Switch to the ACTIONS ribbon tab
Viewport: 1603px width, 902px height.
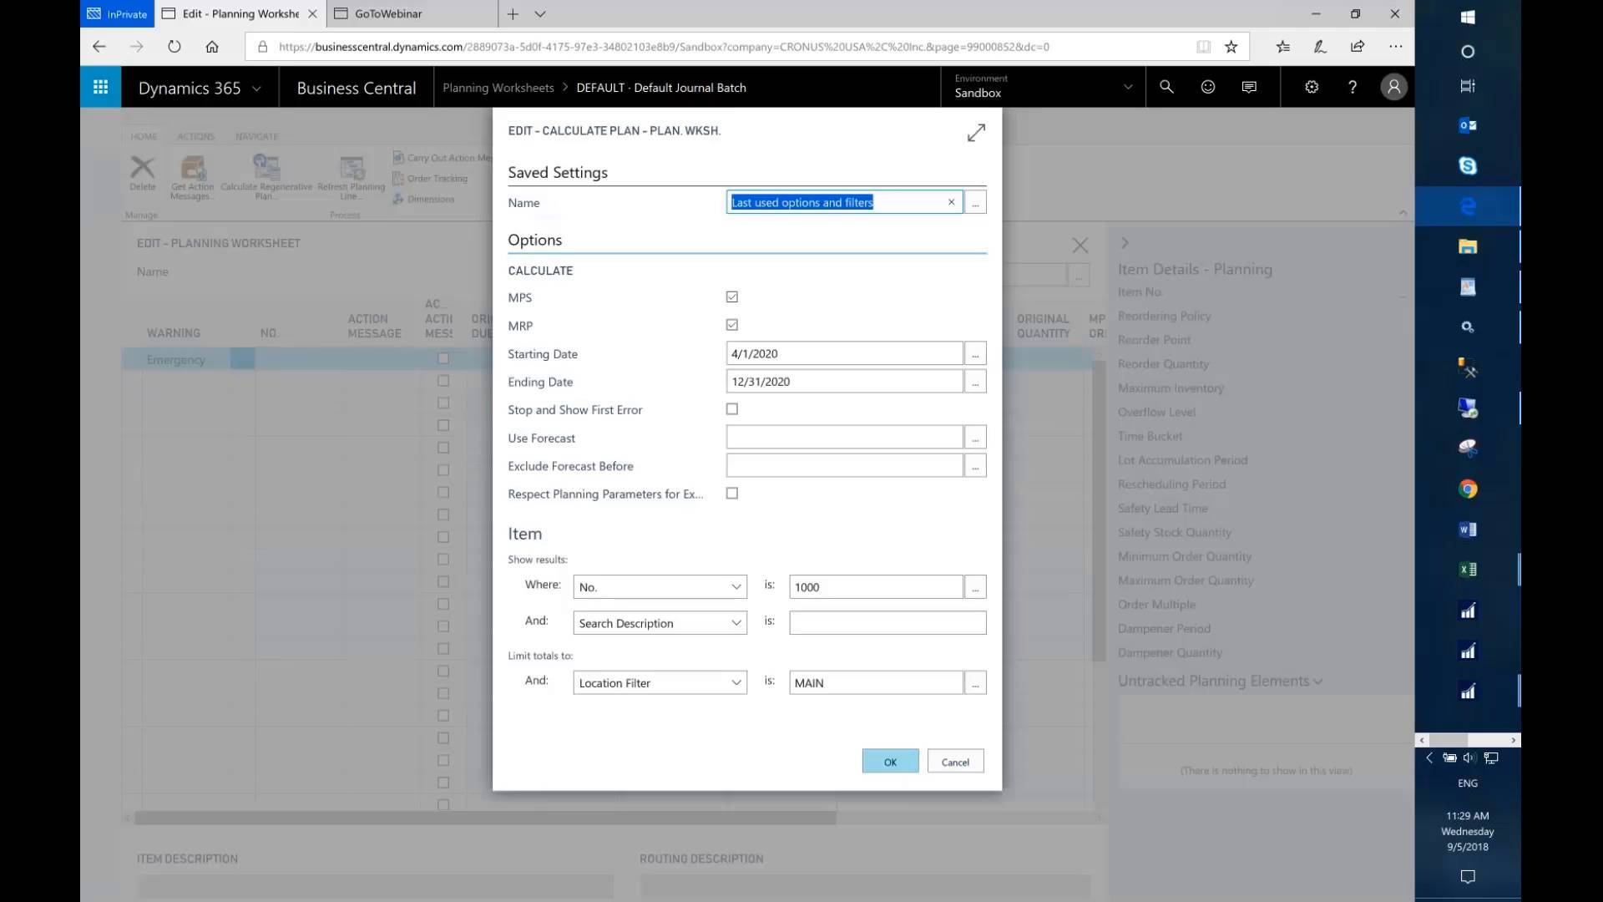195,136
